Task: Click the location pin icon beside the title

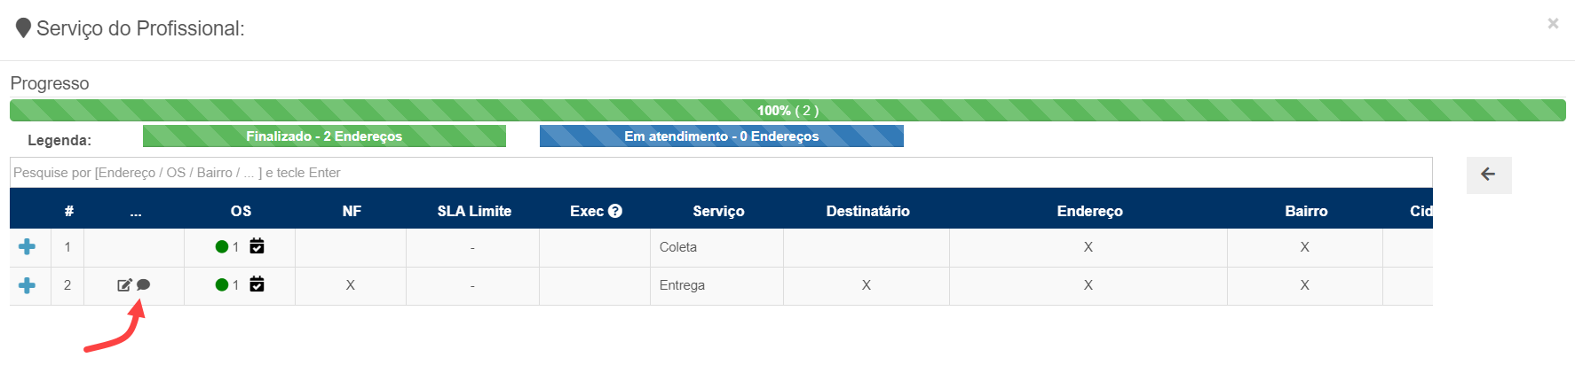Action: click(24, 28)
